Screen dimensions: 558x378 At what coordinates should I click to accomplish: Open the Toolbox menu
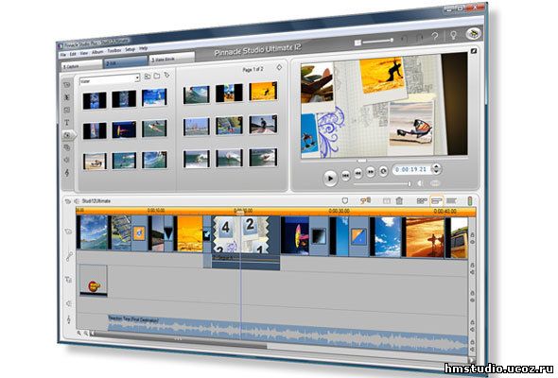pyautogui.click(x=114, y=51)
